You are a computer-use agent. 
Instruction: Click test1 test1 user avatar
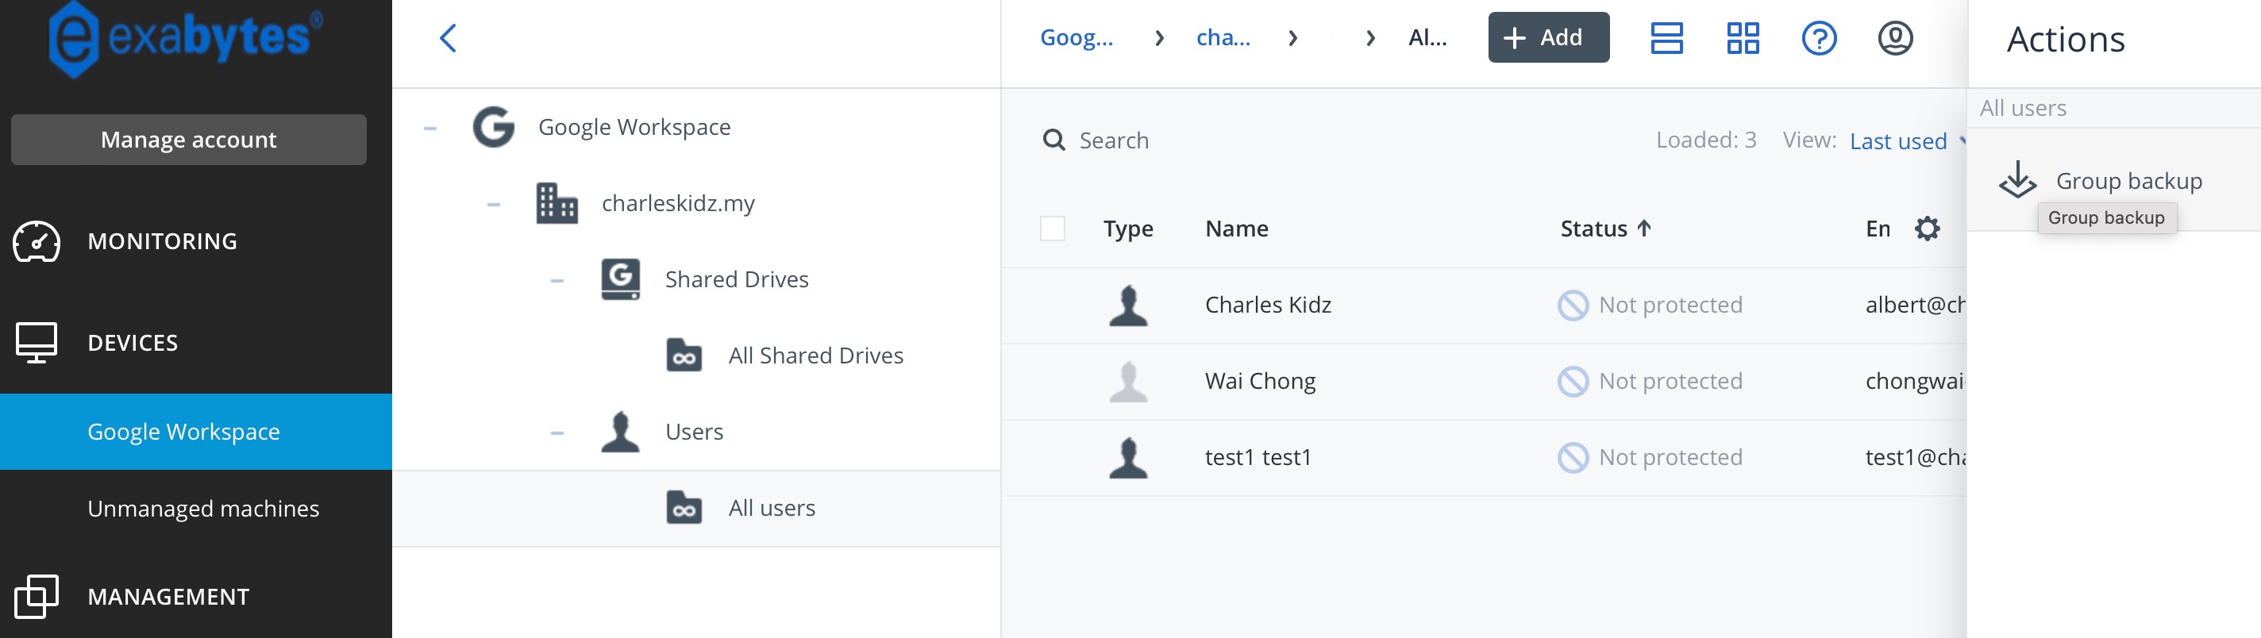point(1129,458)
